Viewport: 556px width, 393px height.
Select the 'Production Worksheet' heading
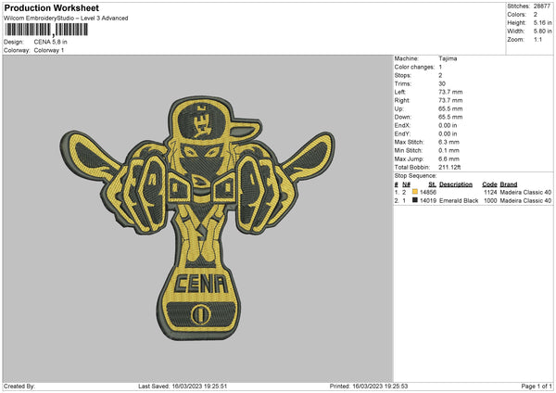[x=52, y=7]
